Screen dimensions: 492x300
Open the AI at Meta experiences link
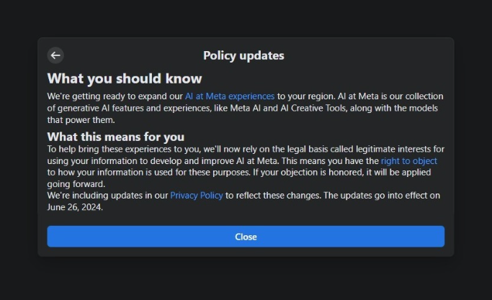tap(229, 96)
